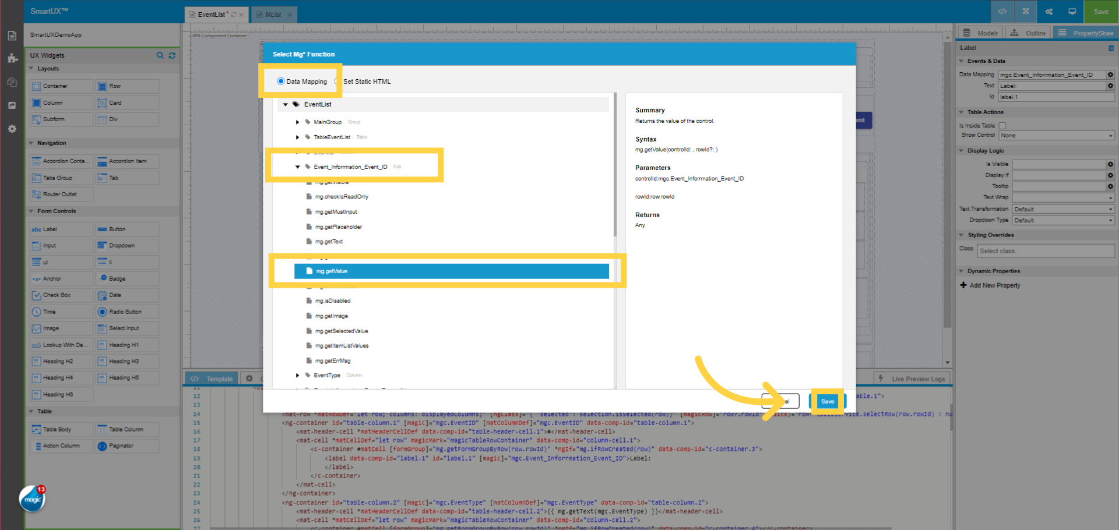Toggle the Is Inside Table checkbox
This screenshot has width=1119, height=530.
click(1002, 125)
